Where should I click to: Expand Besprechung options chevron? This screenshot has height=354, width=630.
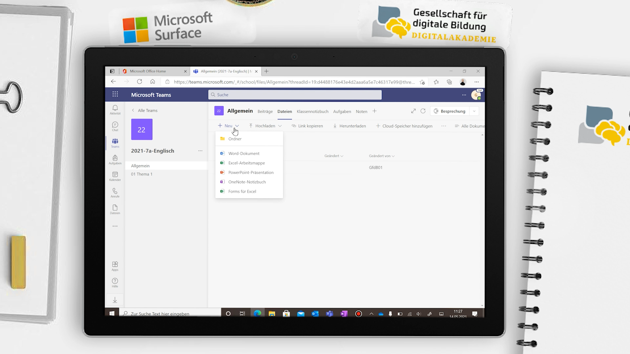click(x=474, y=111)
